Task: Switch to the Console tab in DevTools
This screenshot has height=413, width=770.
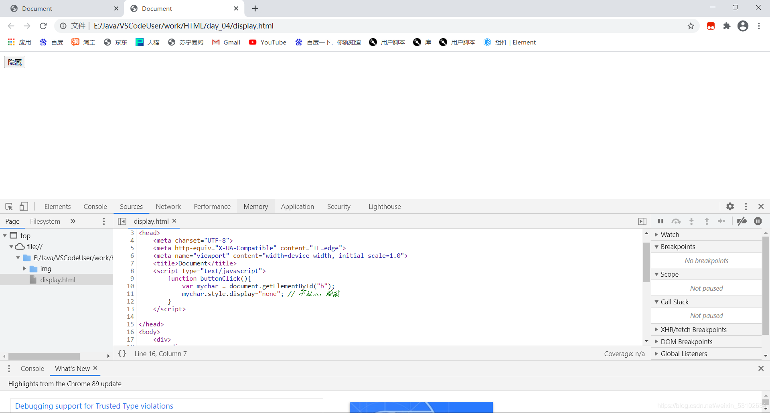Action: coord(95,206)
